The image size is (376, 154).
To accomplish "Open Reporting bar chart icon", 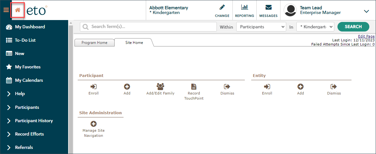I will pos(244,7).
